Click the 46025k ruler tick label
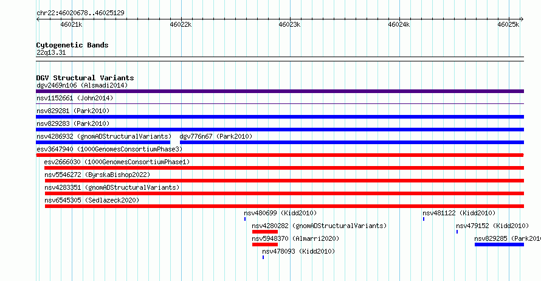541x281 pixels. (x=508, y=24)
